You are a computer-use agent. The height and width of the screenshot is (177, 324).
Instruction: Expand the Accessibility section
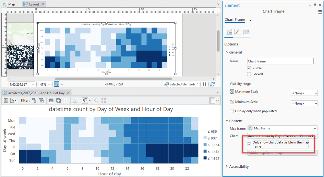pyautogui.click(x=227, y=167)
